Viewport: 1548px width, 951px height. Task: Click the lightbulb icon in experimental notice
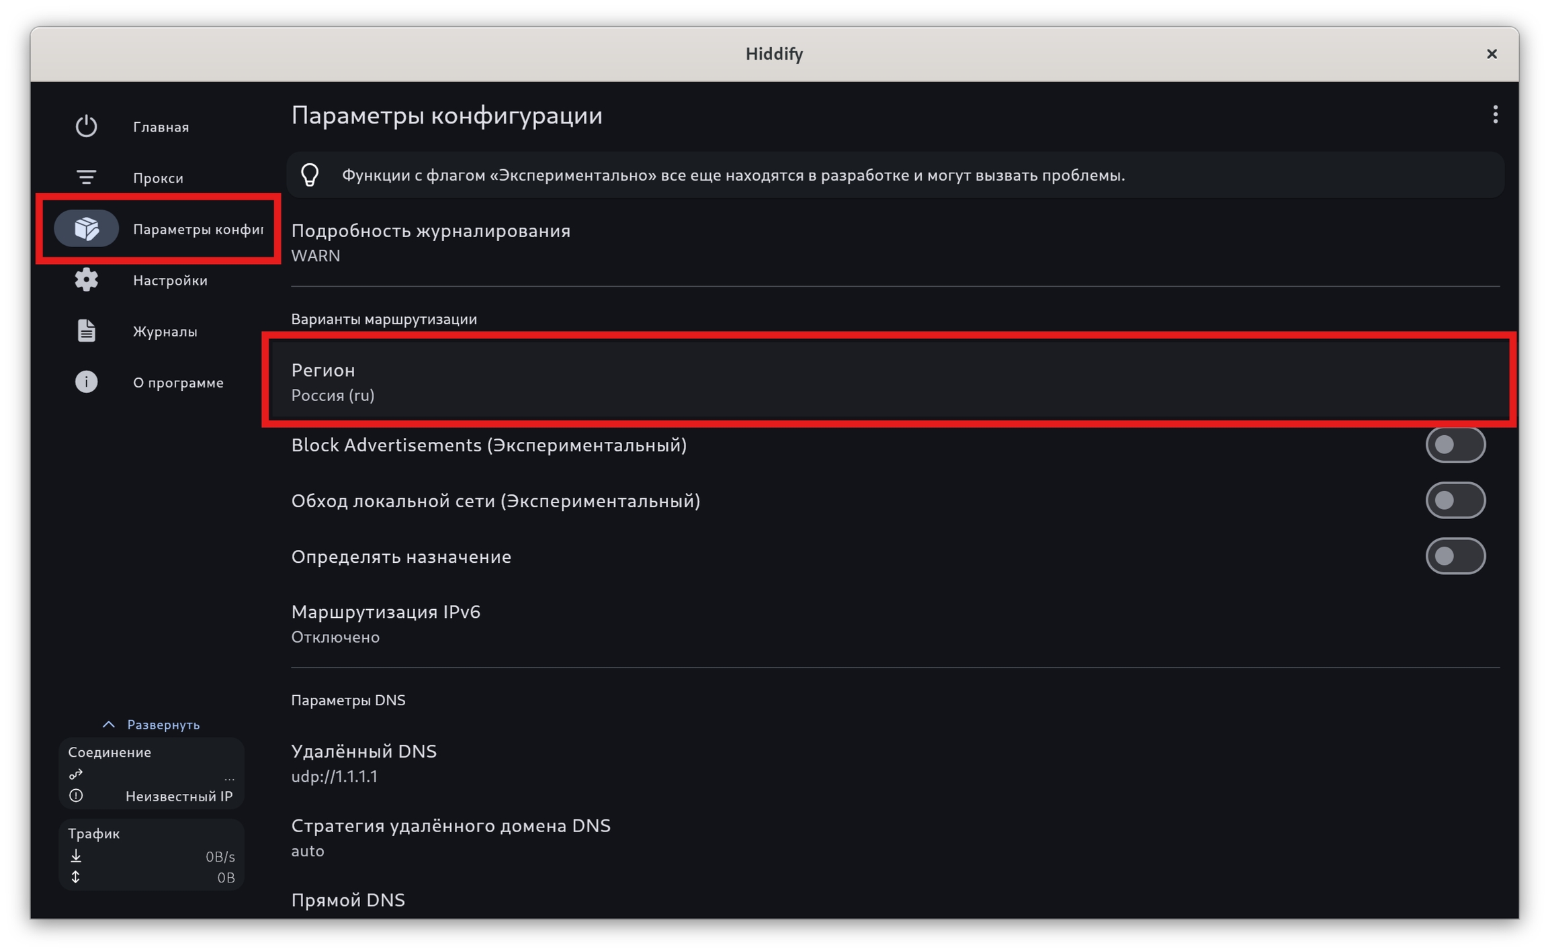[310, 175]
